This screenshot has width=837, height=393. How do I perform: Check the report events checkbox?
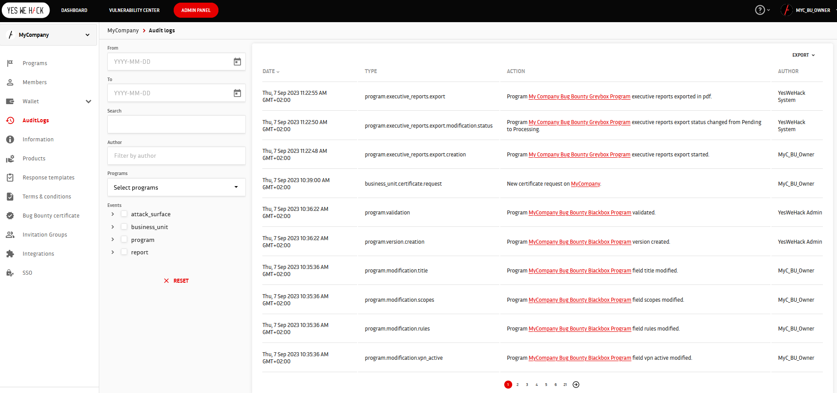pyautogui.click(x=124, y=252)
